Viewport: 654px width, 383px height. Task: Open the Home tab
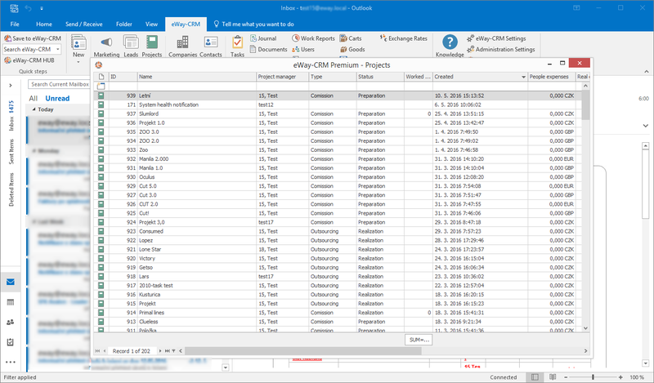(44, 24)
